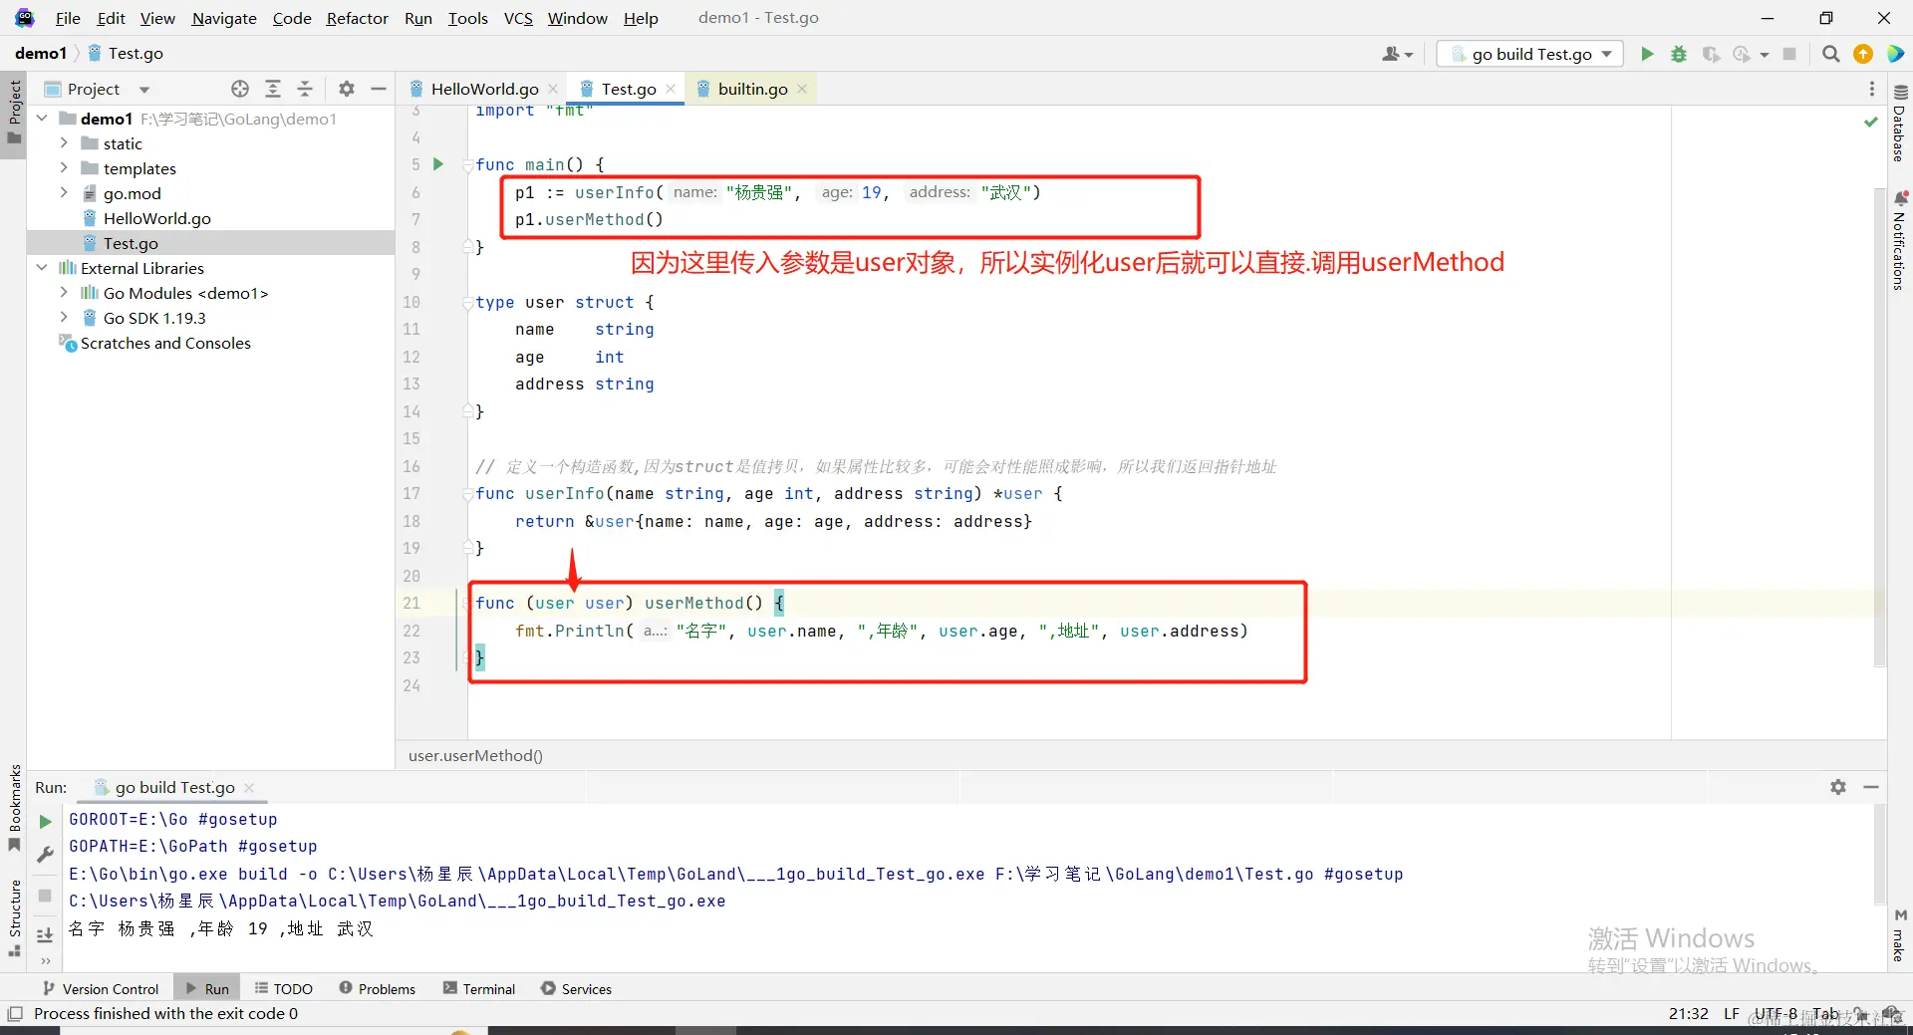Hide the Project tool window
The image size is (1913, 1035).
(379, 89)
